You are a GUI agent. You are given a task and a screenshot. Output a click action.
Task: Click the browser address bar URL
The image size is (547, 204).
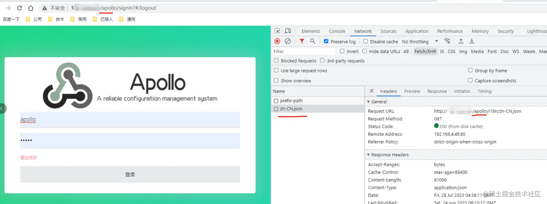(x=114, y=8)
